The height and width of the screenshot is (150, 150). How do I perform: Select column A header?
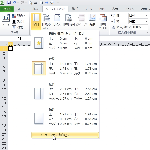click(10, 44)
